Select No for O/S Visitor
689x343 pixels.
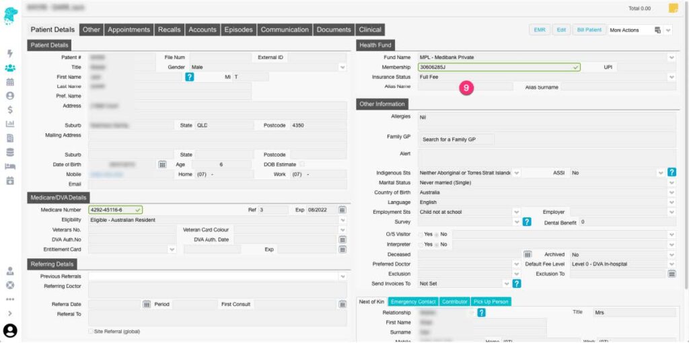point(437,235)
